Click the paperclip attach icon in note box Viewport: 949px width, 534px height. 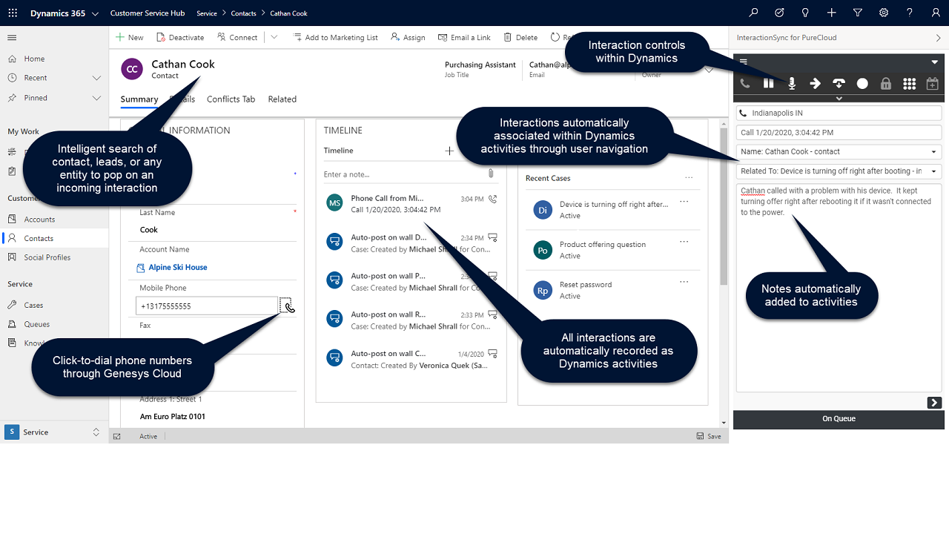pos(491,174)
